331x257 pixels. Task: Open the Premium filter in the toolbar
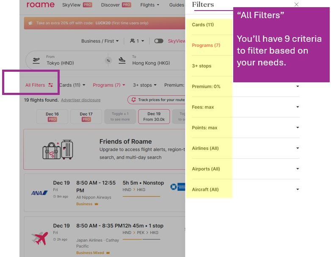174,85
